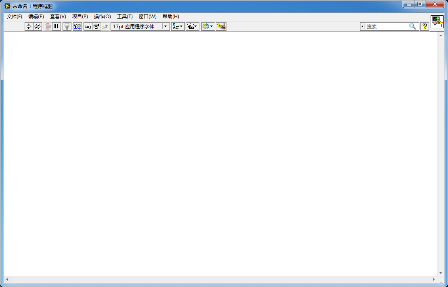Image resolution: width=448 pixels, height=287 pixels.
Task: Open the 文件(F) menu
Action: (x=14, y=17)
